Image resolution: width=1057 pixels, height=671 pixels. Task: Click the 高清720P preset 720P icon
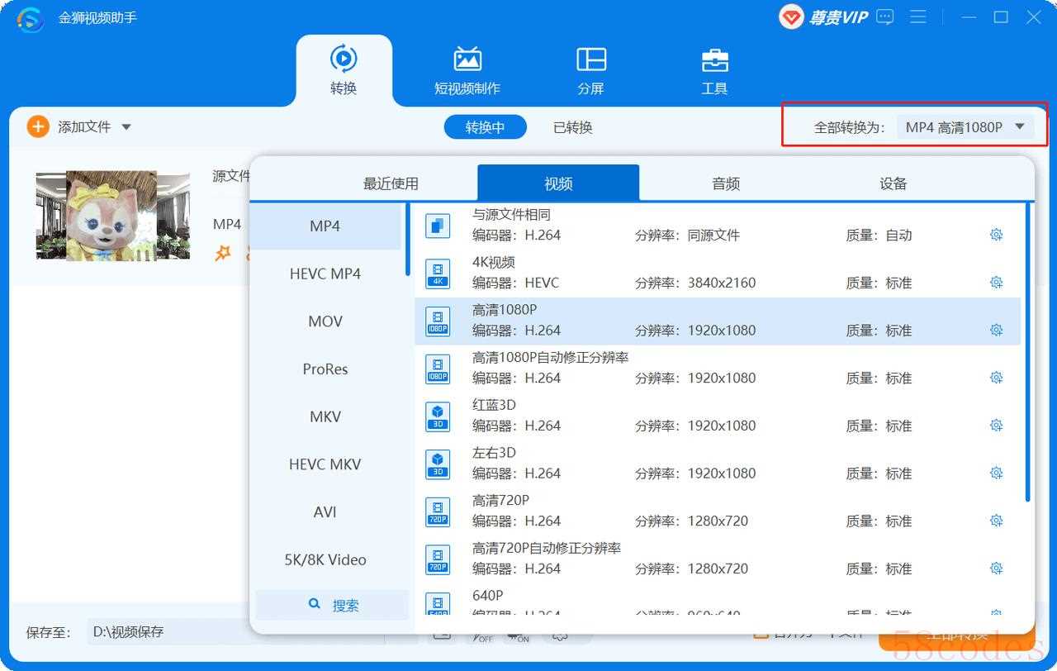[438, 512]
